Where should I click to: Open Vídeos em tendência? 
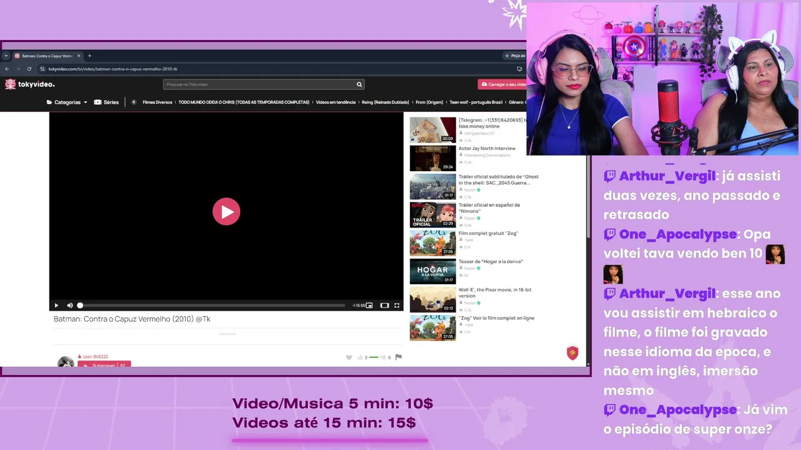(335, 102)
